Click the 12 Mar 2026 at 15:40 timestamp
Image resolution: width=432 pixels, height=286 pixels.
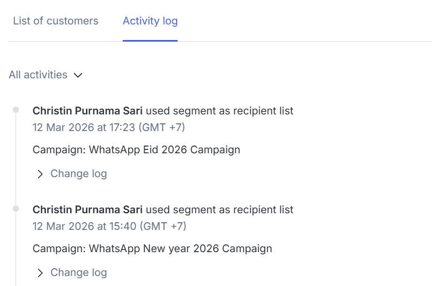tap(109, 226)
